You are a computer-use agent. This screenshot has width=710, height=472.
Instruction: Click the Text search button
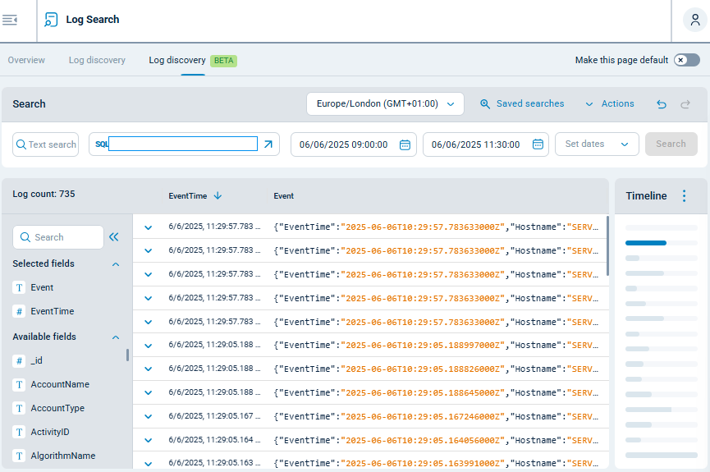tap(45, 144)
